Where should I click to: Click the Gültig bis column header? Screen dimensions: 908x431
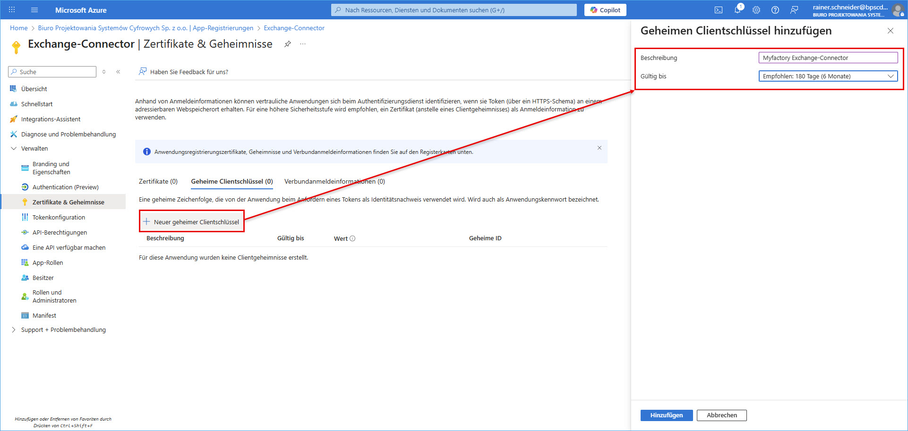[x=291, y=238]
